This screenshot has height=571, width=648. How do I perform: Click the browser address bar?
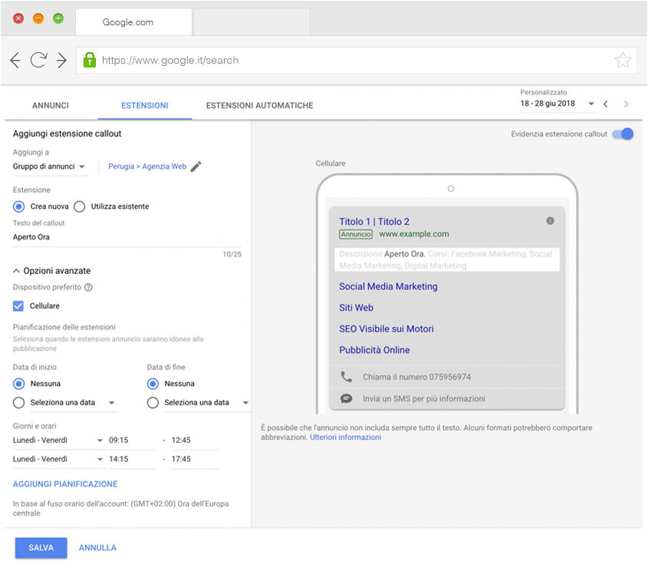pyautogui.click(x=357, y=61)
